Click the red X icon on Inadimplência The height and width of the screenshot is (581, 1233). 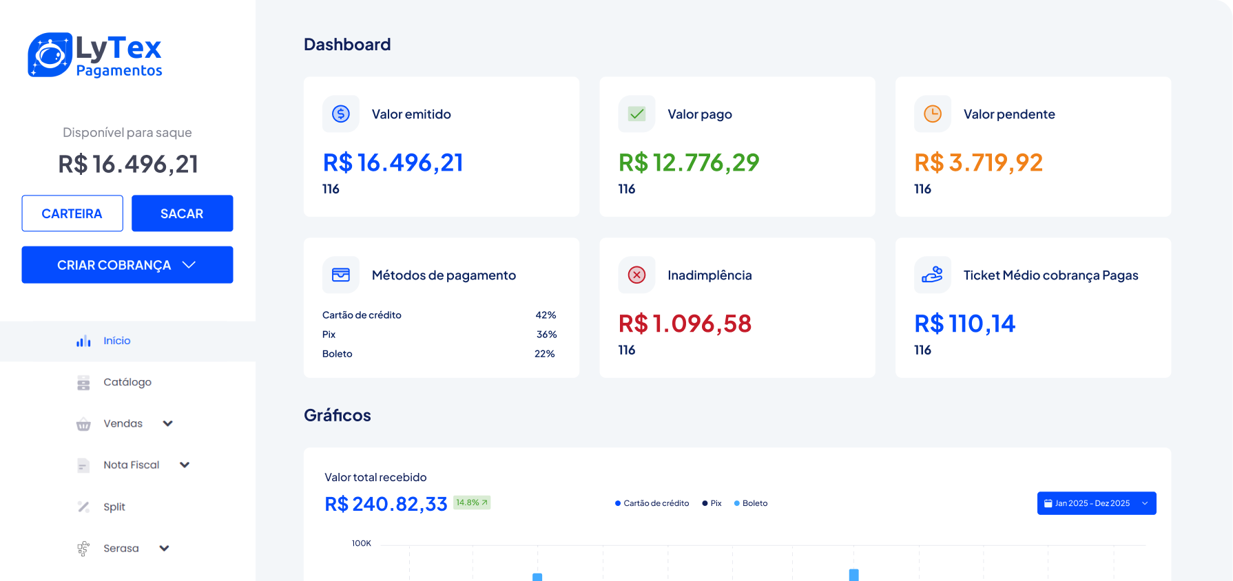tap(637, 275)
